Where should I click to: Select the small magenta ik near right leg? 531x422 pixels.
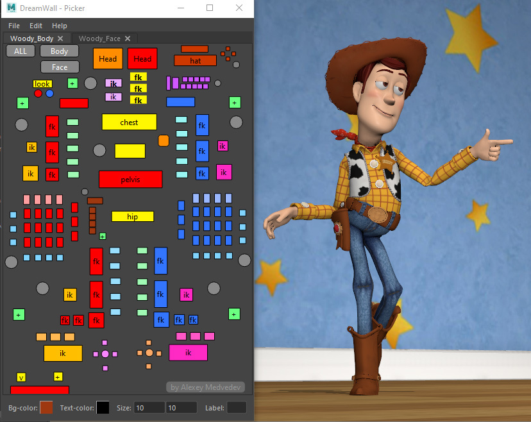pos(186,294)
